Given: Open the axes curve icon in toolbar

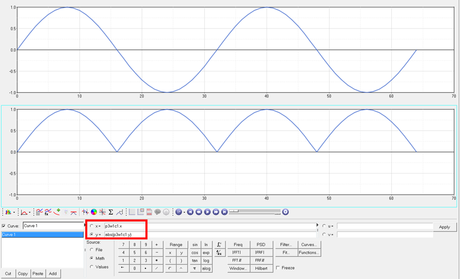Looking at the screenshot, I should [24, 212].
